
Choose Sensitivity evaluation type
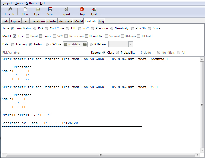112,28
